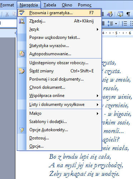This screenshot has height=179, width=133.
Task: Open the Format menu
Action: point(7,5)
